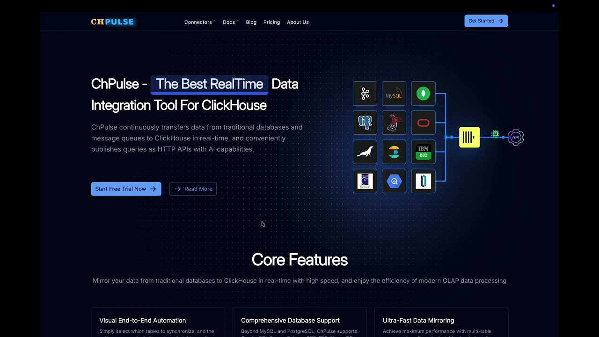Viewport: 599px width, 337px height.
Task: Open the About Us page
Action: (298, 22)
